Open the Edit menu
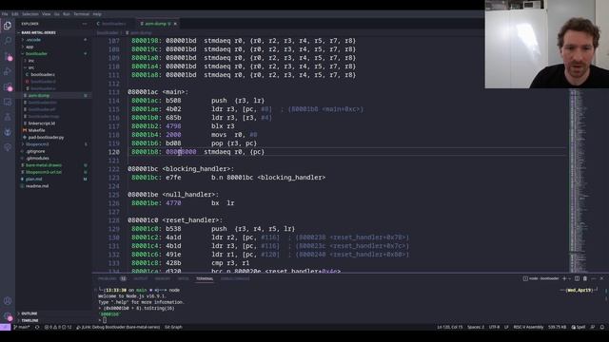609x342 pixels. tap(15, 14)
